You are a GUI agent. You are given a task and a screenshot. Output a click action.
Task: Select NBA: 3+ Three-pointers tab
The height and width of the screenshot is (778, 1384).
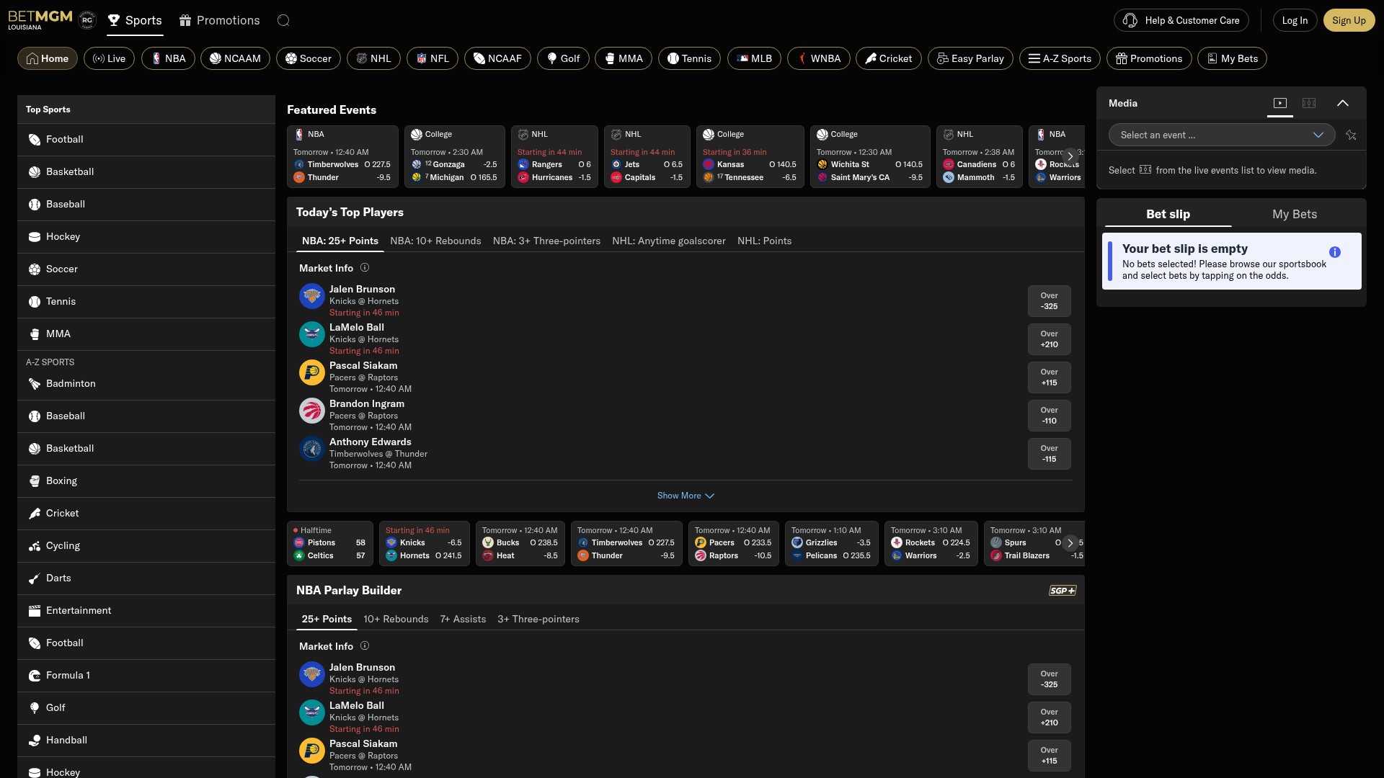pos(546,241)
